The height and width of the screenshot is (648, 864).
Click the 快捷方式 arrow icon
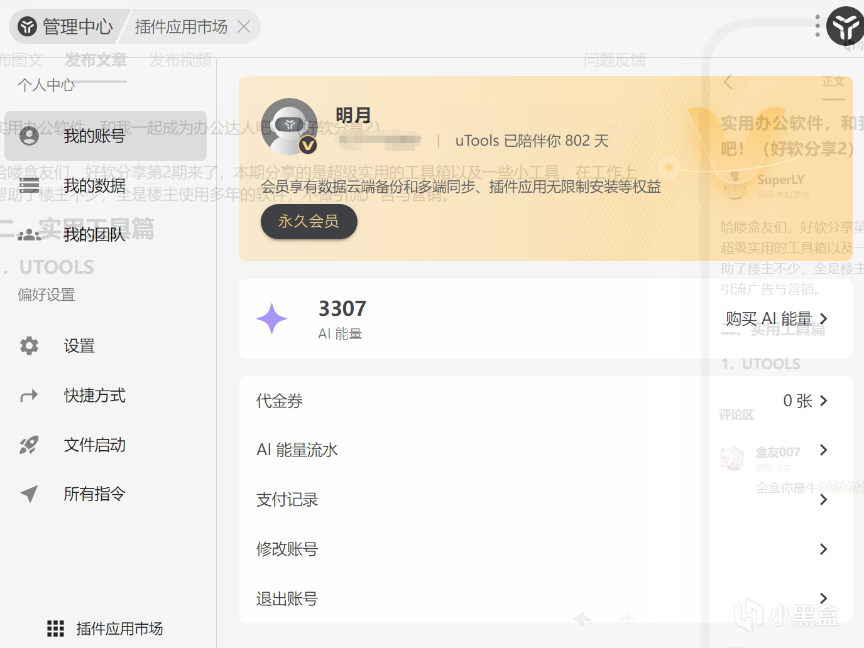coord(29,396)
